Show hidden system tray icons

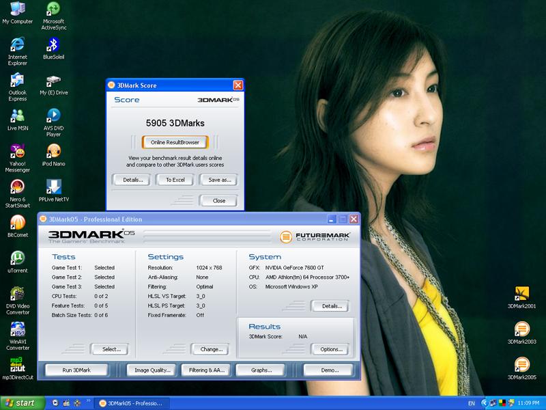coord(485,403)
